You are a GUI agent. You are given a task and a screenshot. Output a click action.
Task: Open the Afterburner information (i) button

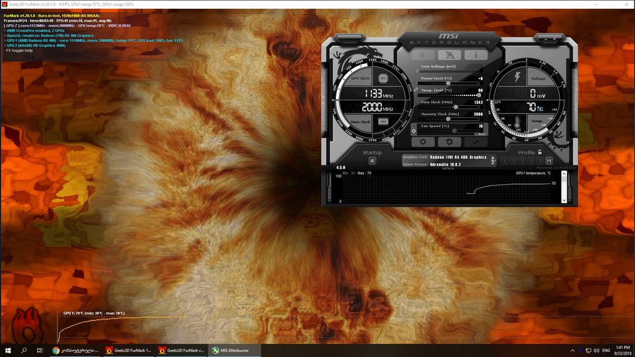[x=476, y=55]
